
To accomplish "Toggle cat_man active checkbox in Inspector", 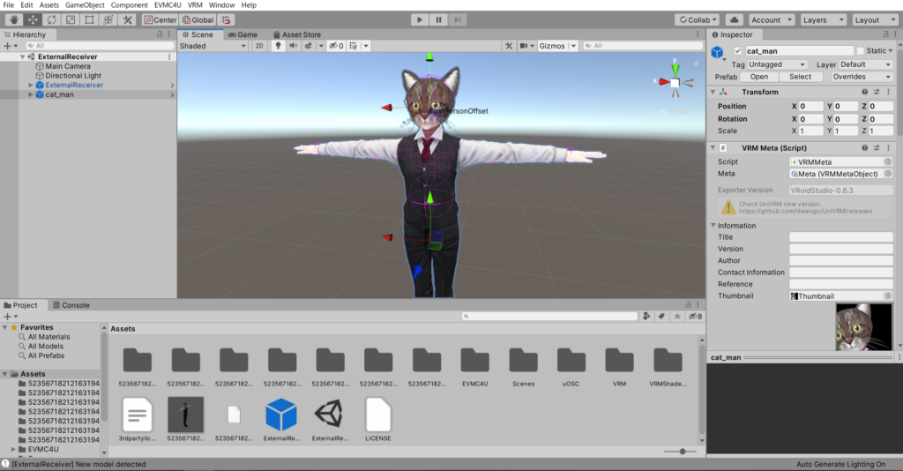I will click(738, 50).
